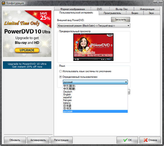The width and height of the screenshot is (164, 146).
Task: Select the Пользовательский интерфейс tab
Action: [76, 13]
